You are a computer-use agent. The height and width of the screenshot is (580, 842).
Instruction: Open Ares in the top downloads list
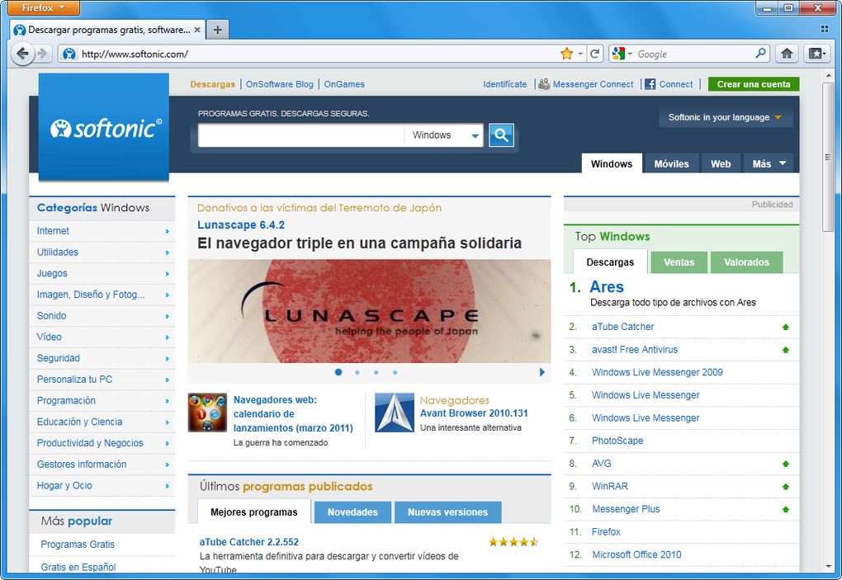[x=606, y=286]
